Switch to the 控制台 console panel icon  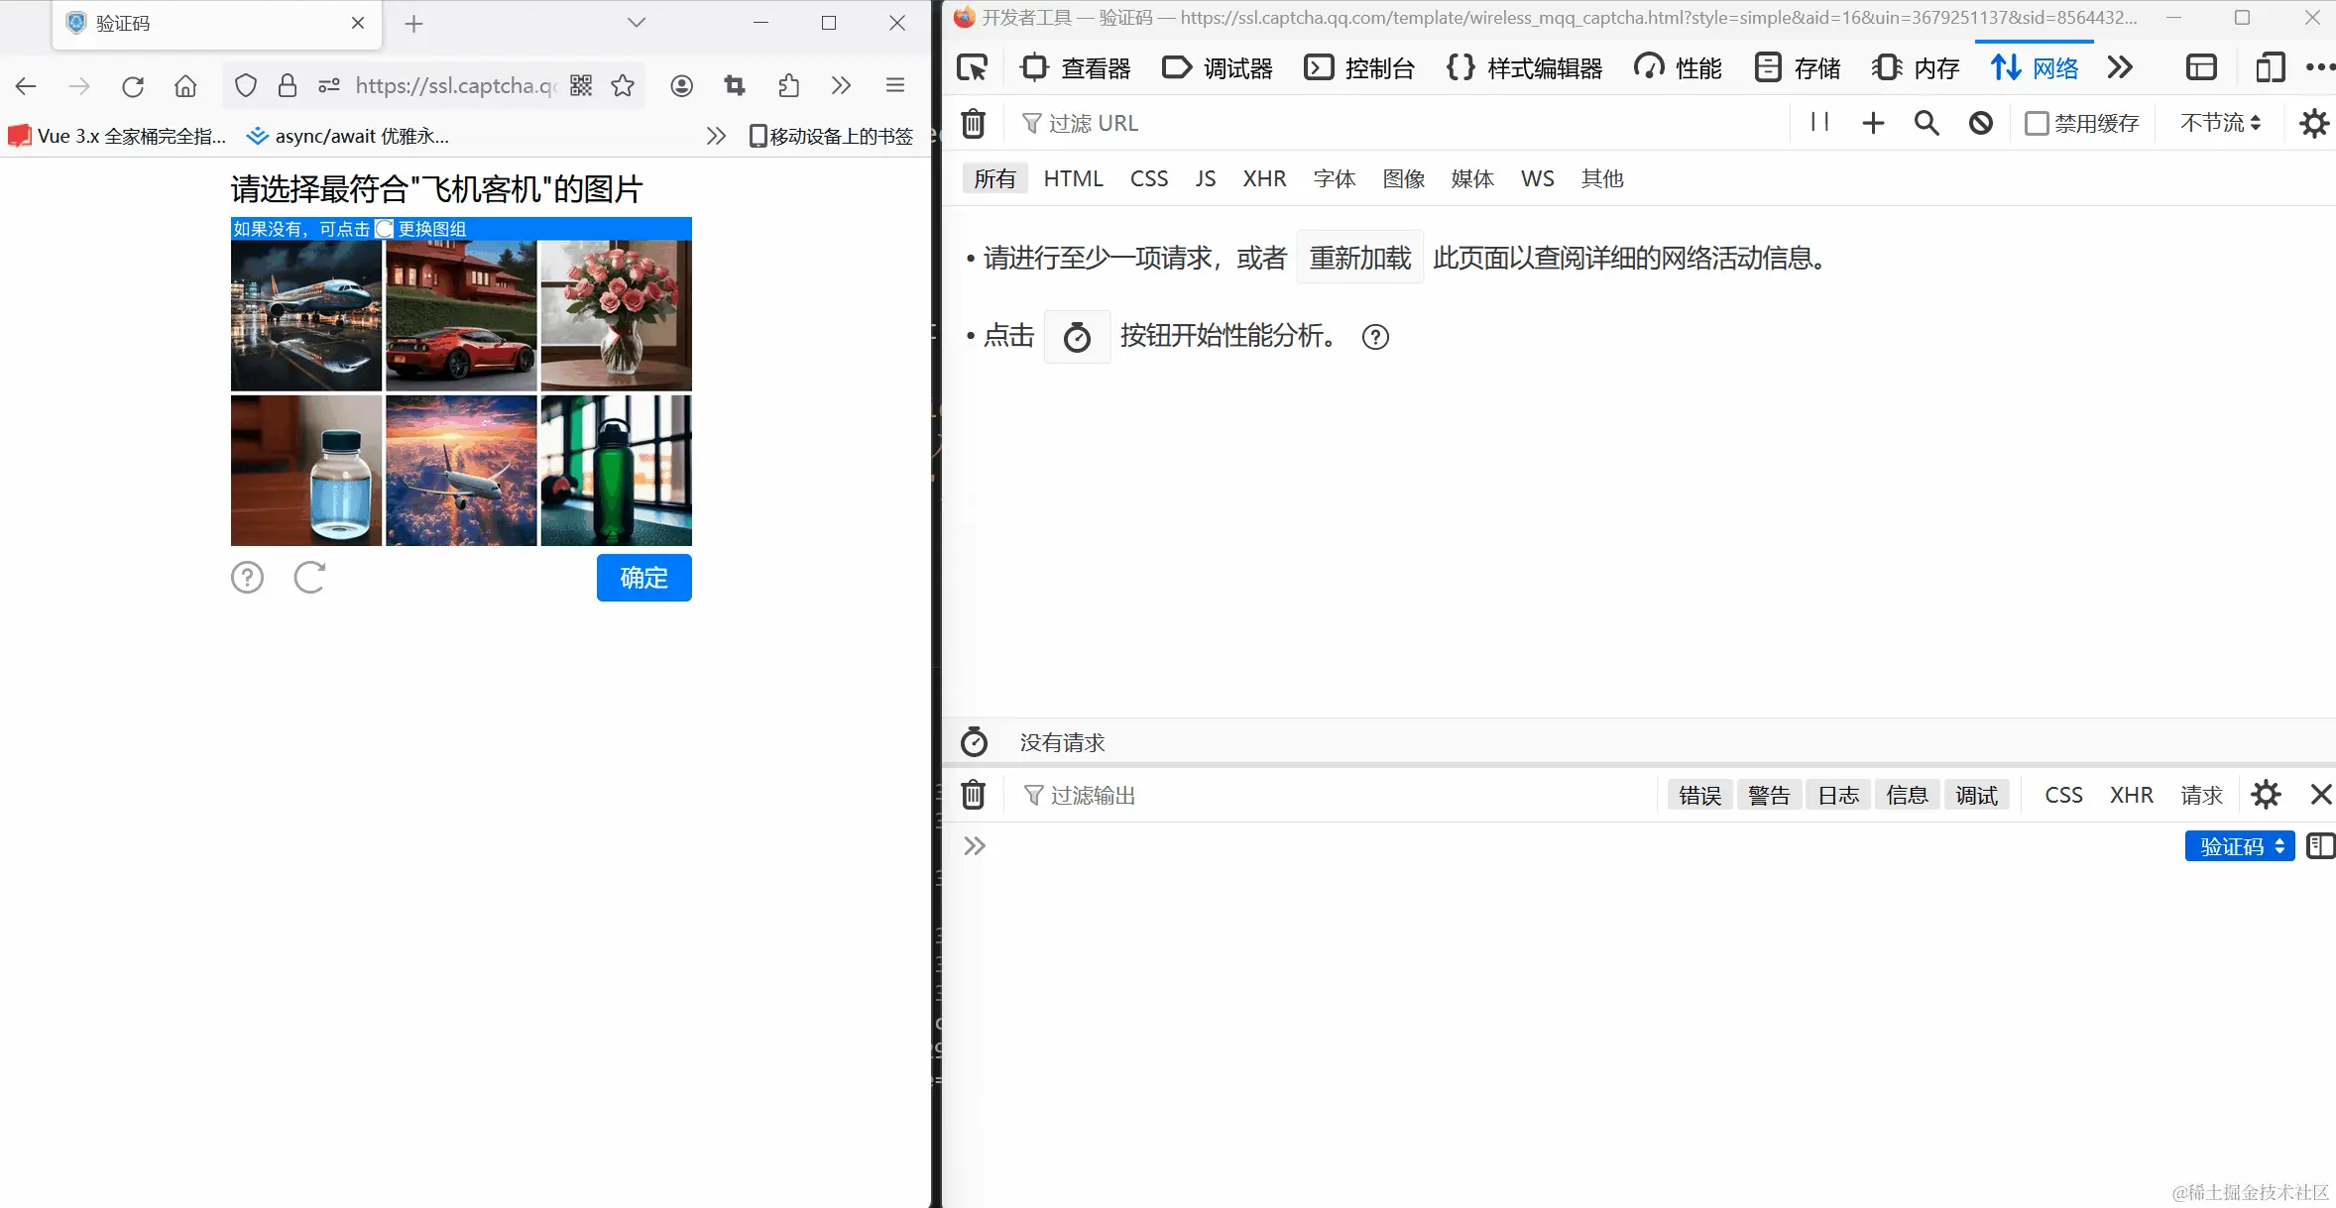tap(1319, 66)
